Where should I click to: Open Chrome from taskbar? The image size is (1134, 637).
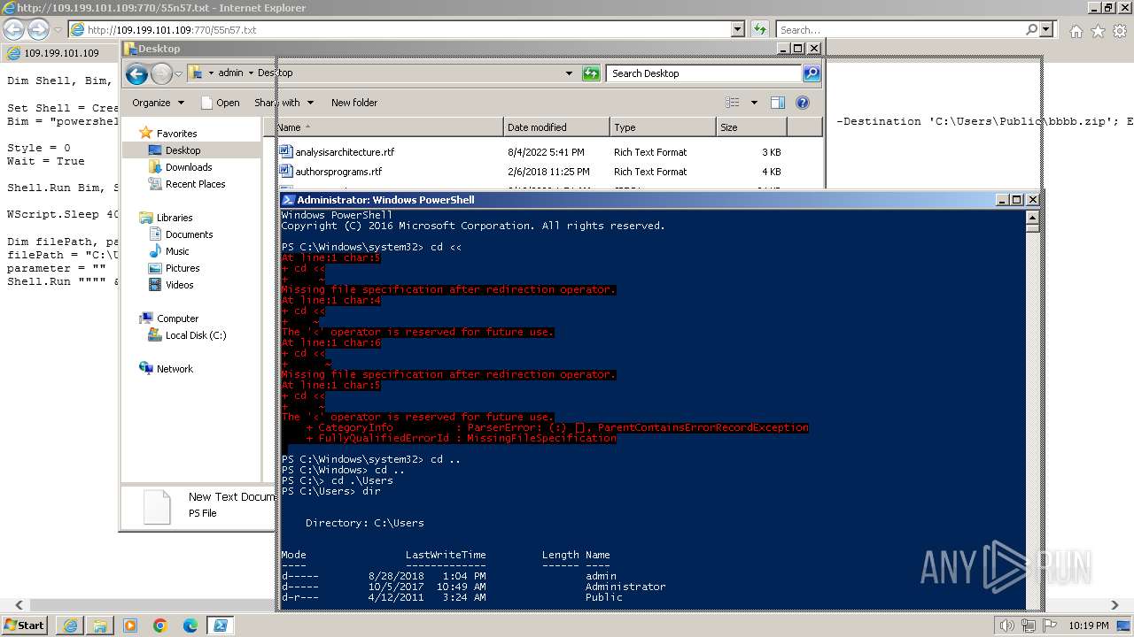pos(160,625)
